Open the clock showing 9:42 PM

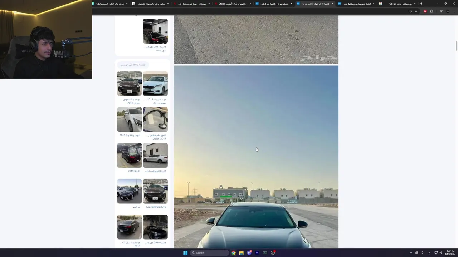(x=450, y=253)
